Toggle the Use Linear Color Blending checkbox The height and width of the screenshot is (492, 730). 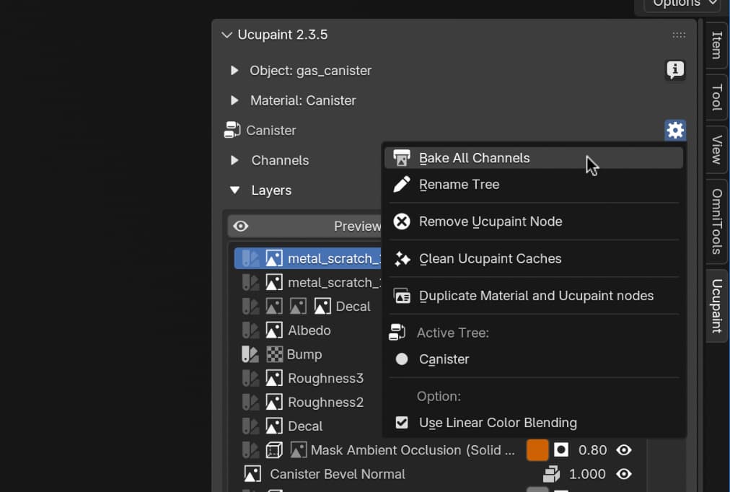pos(401,423)
